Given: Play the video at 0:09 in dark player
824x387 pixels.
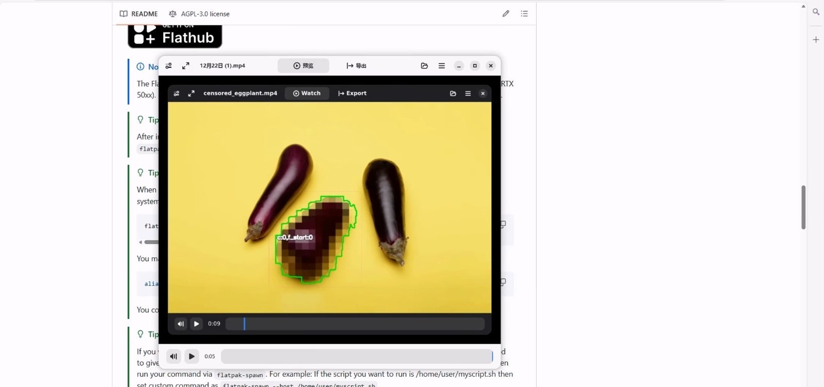Looking at the screenshot, I should (x=196, y=324).
